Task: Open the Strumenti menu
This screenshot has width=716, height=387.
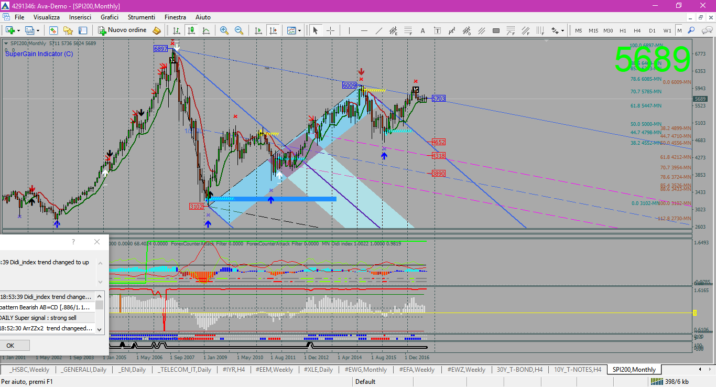Action: 142,17
